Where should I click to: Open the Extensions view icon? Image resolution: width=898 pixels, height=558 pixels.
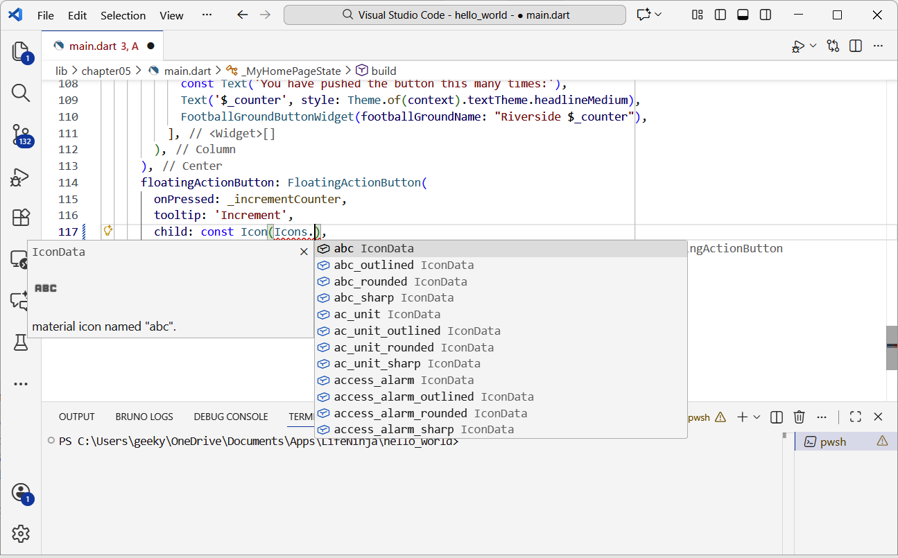point(21,218)
